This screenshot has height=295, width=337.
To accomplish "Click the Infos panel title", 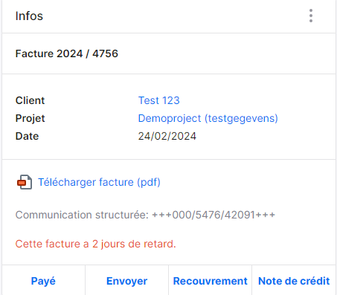I will [29, 16].
